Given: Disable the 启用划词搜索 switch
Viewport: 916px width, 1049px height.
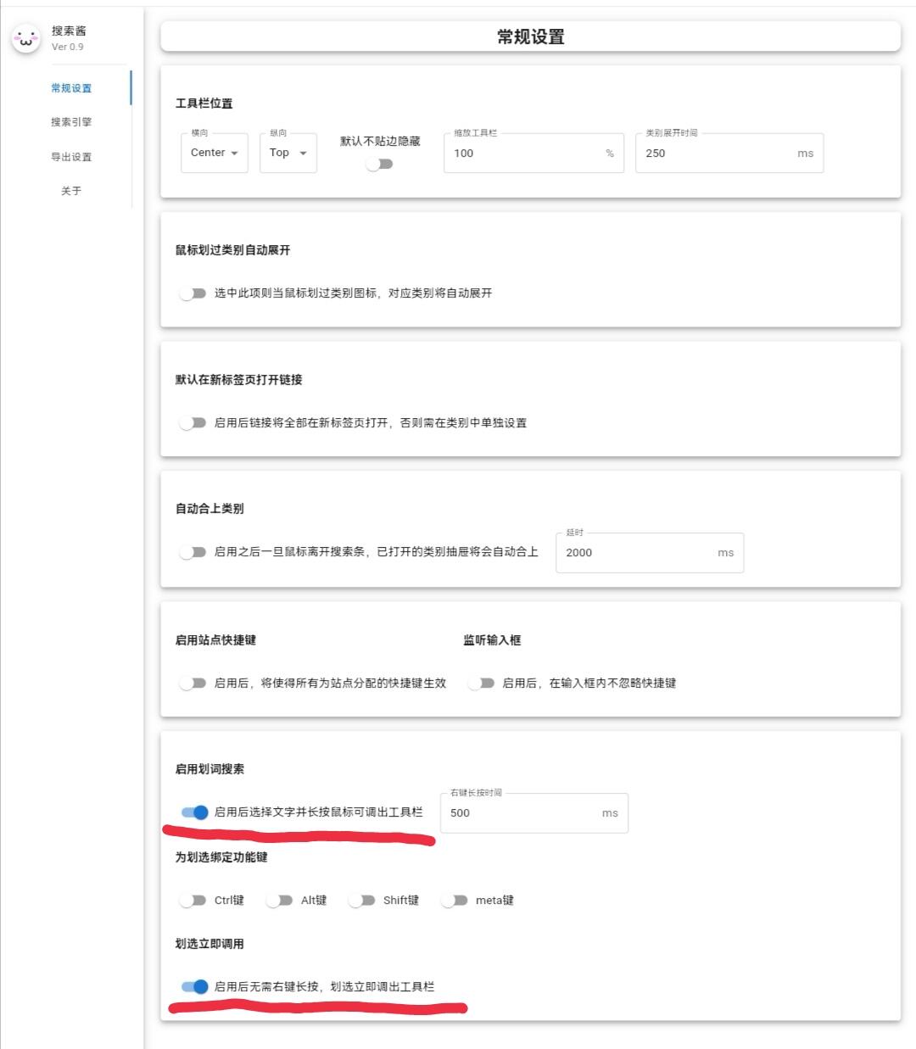Looking at the screenshot, I should click(194, 812).
